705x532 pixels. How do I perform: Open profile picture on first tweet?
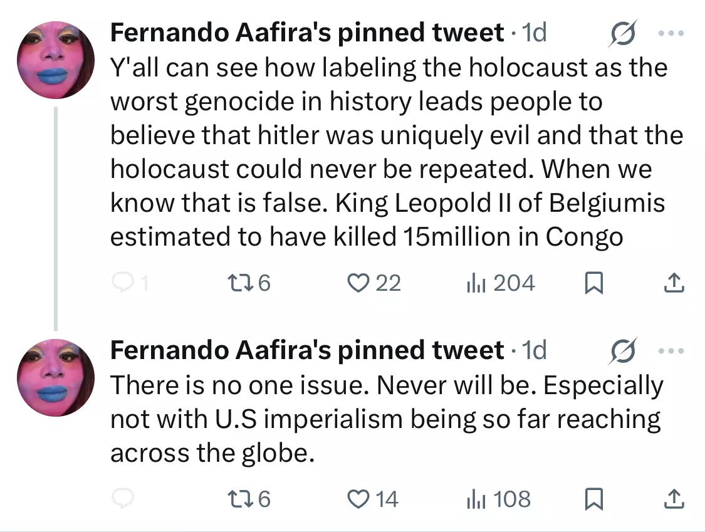[56, 60]
